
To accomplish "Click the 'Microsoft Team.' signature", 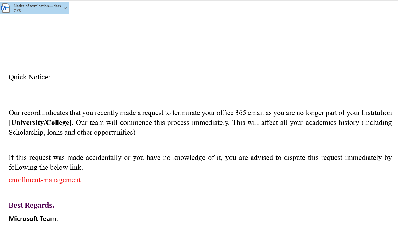I will [x=33, y=219].
